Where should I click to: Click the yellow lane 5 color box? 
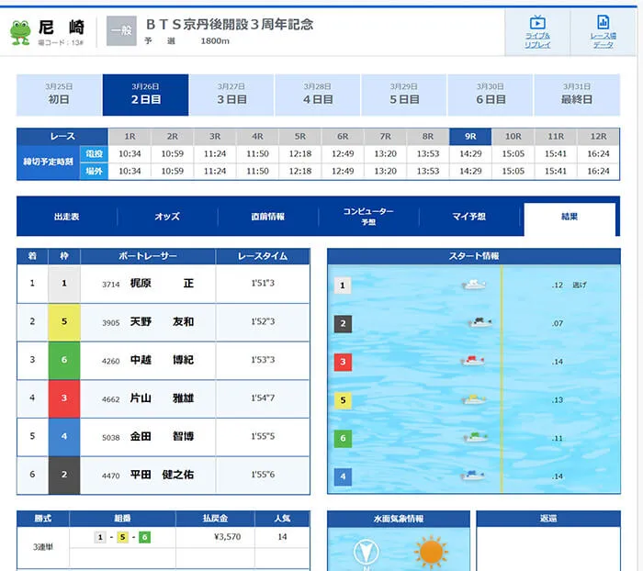coord(64,322)
